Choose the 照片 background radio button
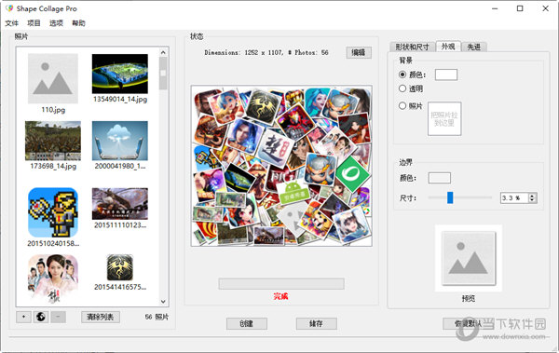 tap(402, 105)
